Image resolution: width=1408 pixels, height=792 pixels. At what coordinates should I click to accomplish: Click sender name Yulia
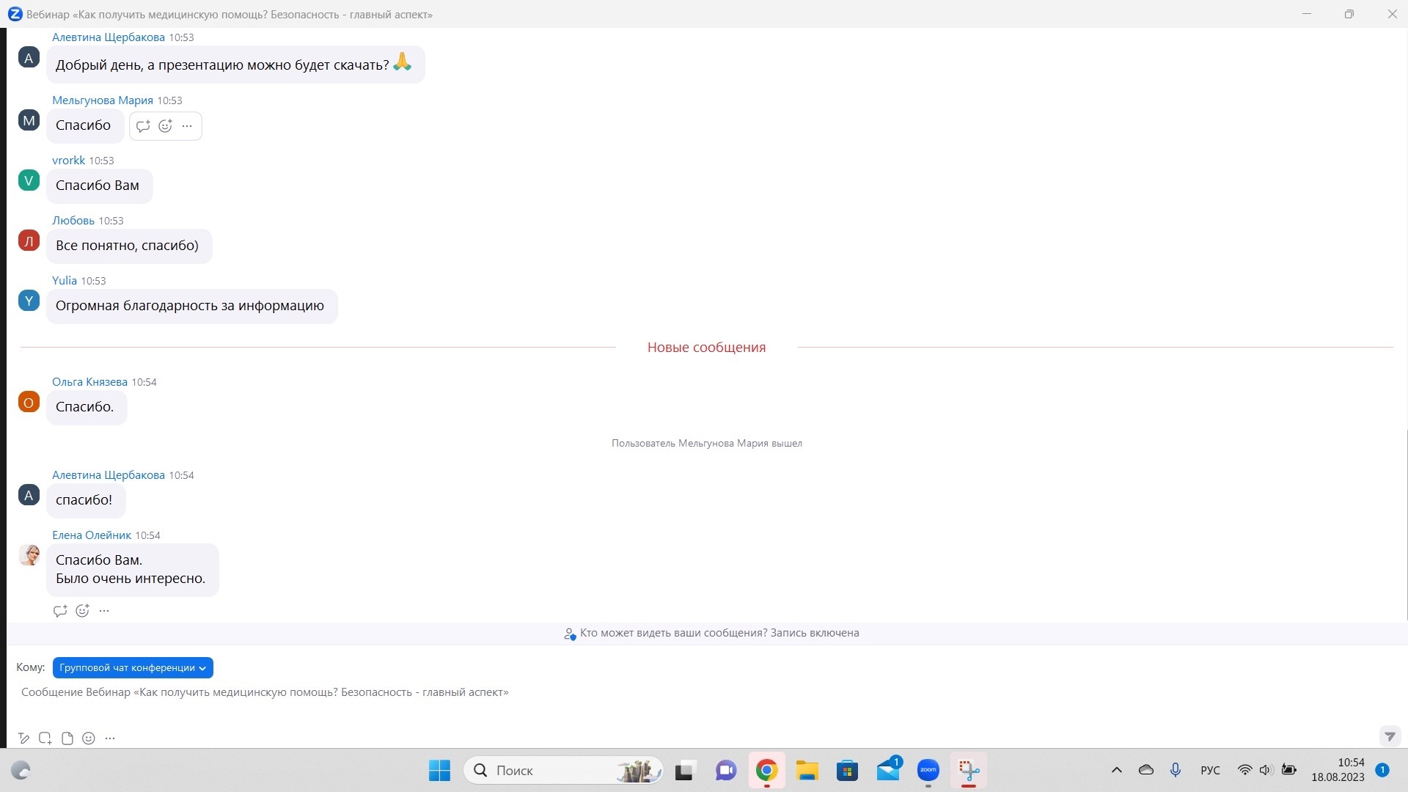tap(65, 281)
